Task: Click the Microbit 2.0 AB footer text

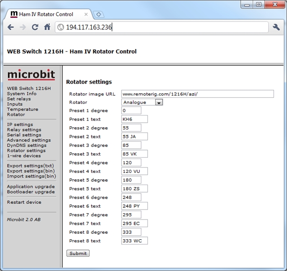Action: click(24, 219)
